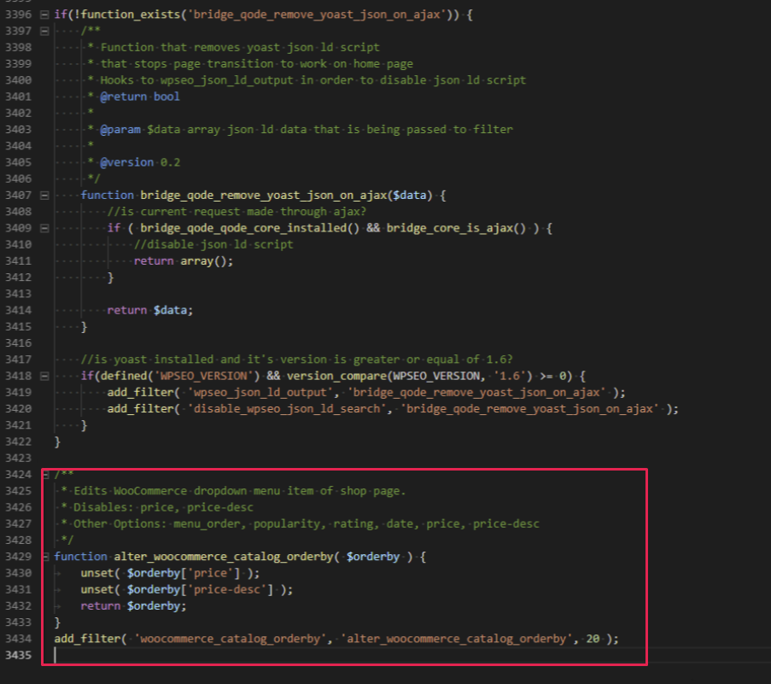Click 'WPSEO_VERSION' string in defined()

[x=203, y=377]
